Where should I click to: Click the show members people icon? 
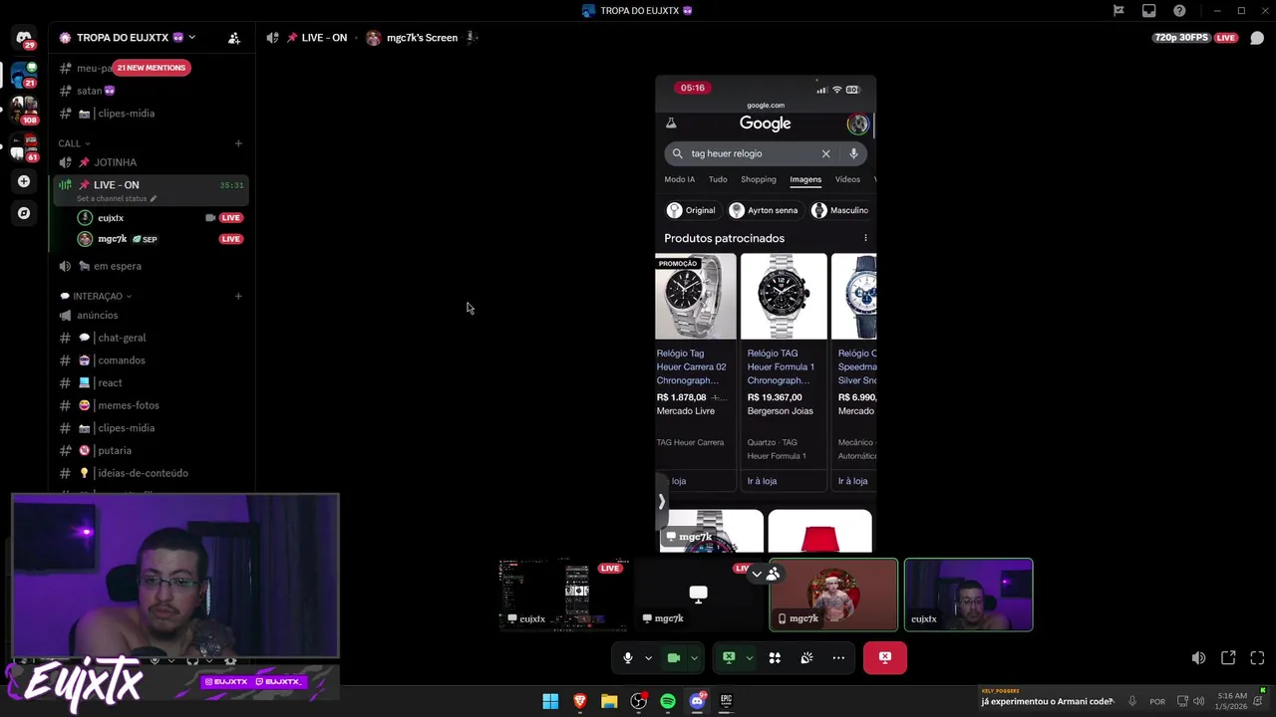pos(774,574)
